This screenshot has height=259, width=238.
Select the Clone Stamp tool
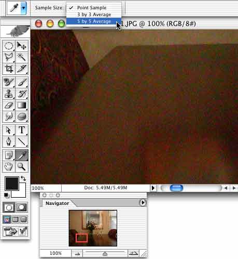tap(9, 94)
